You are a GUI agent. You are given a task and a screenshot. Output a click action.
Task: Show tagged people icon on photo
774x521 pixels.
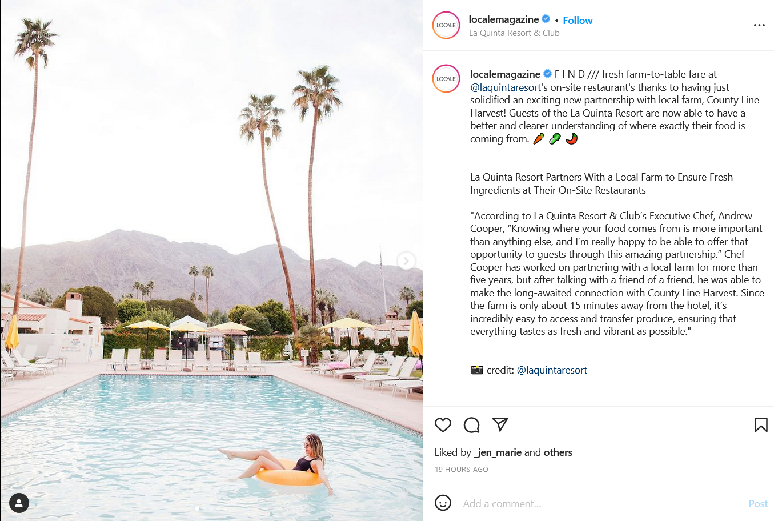click(19, 503)
